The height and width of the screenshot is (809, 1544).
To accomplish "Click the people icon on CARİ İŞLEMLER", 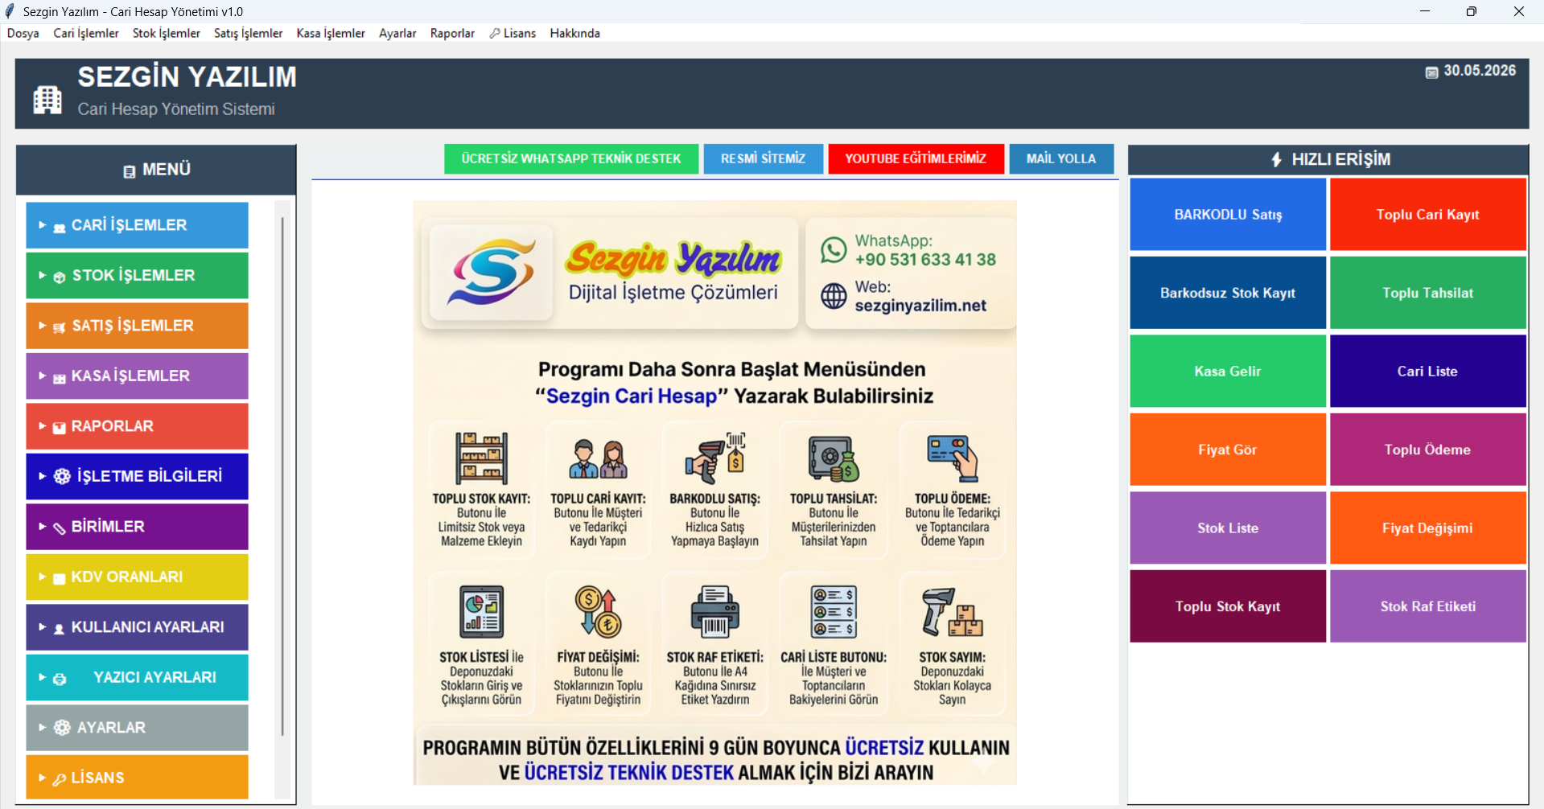I will tap(60, 228).
